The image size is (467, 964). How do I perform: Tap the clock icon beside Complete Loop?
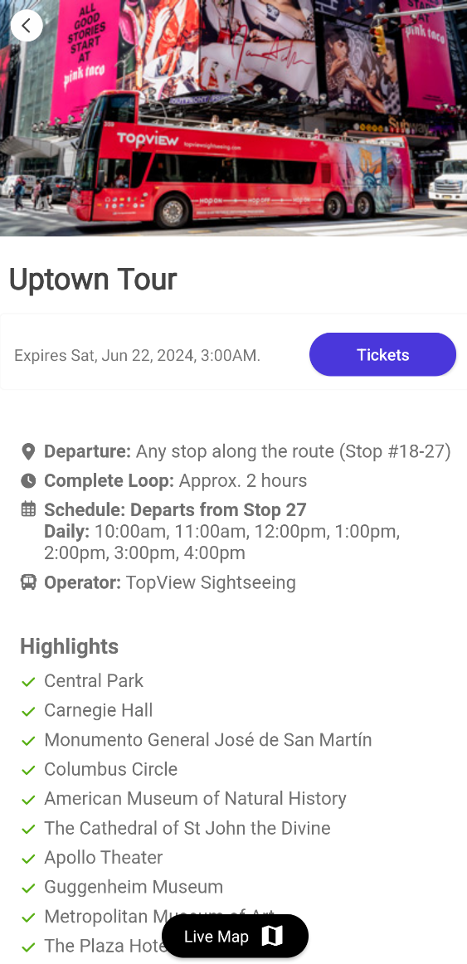pyautogui.click(x=28, y=481)
